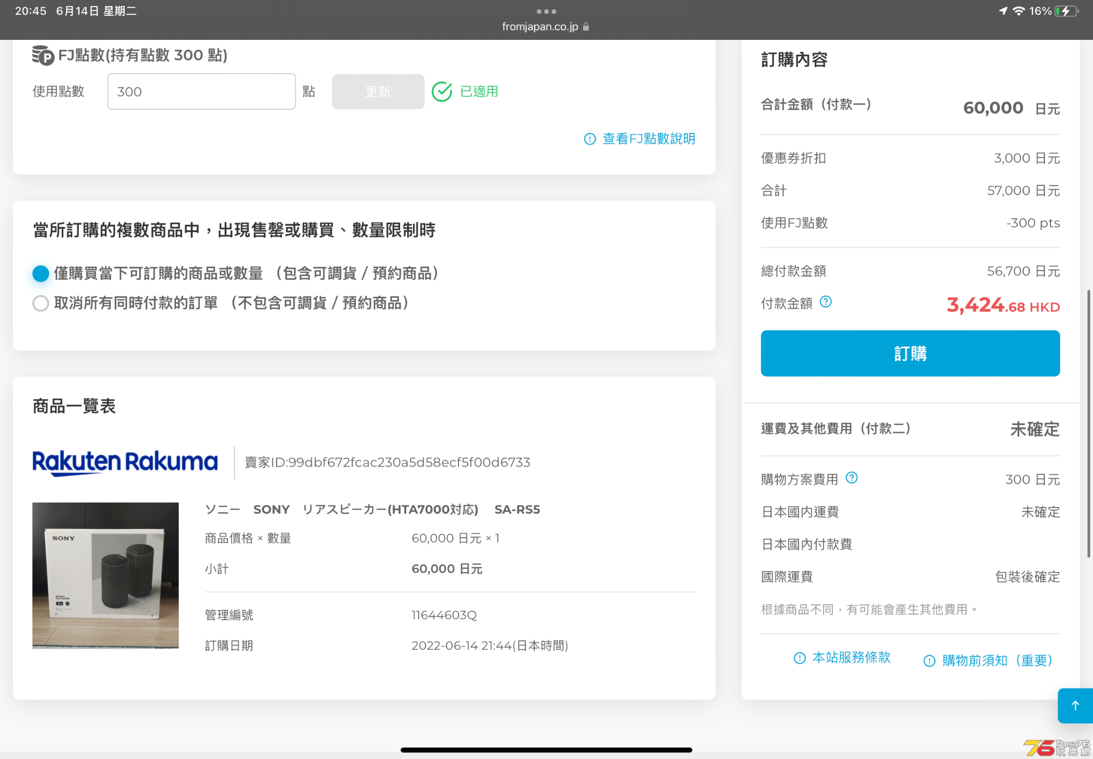Click the -300 pts value

click(1033, 223)
